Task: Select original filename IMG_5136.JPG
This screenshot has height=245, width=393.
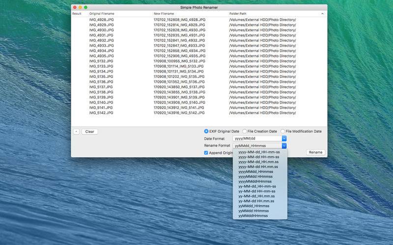Action: [101, 82]
